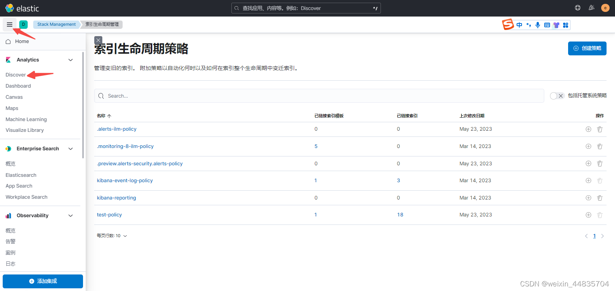Screen dimensions: 615x291
Task: Open the user avatar menu
Action: pyautogui.click(x=605, y=8)
